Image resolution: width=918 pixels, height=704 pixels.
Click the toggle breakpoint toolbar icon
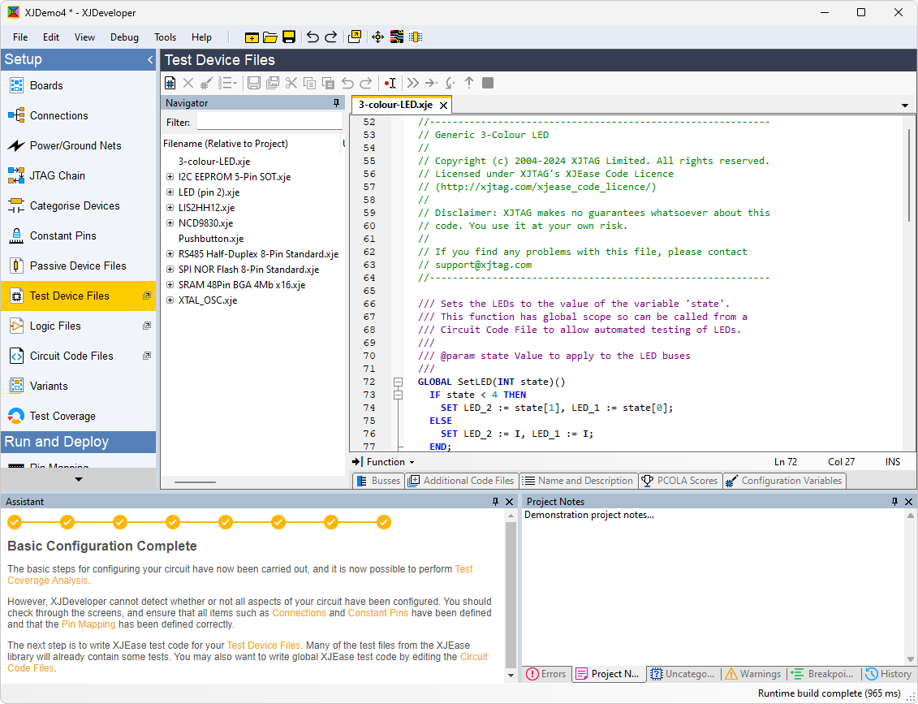tap(390, 83)
